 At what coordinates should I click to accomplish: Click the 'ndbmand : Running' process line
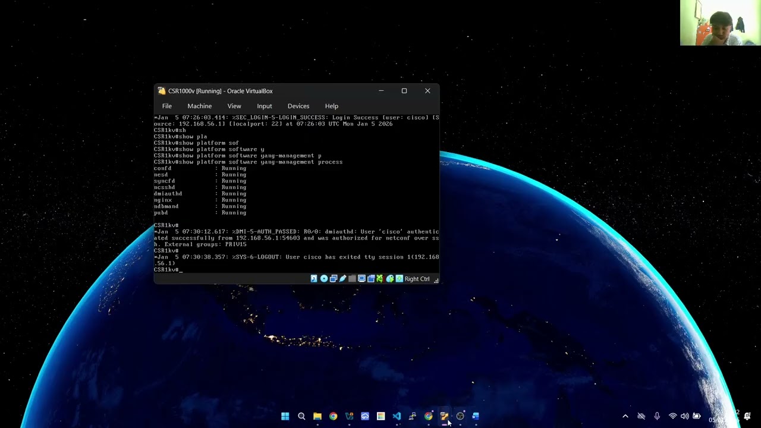[200, 206]
